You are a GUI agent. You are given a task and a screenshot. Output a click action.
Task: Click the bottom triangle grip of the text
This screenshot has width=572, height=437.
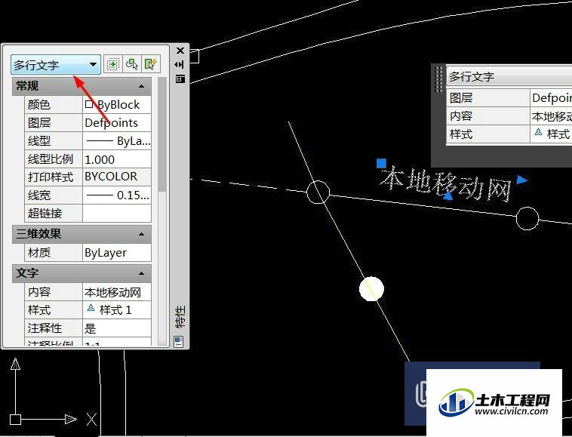(x=448, y=196)
